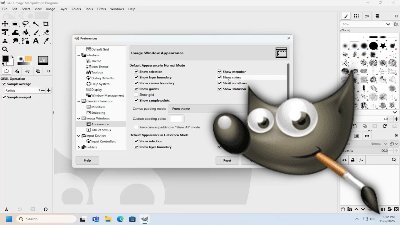Open the Brushes dock tab
This screenshot has height=225, width=400.
346,16
